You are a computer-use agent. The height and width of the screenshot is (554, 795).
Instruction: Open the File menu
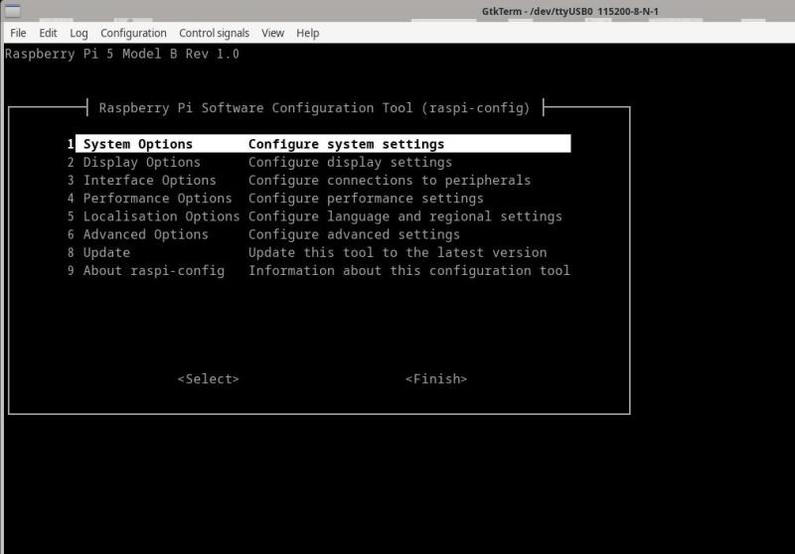(18, 33)
